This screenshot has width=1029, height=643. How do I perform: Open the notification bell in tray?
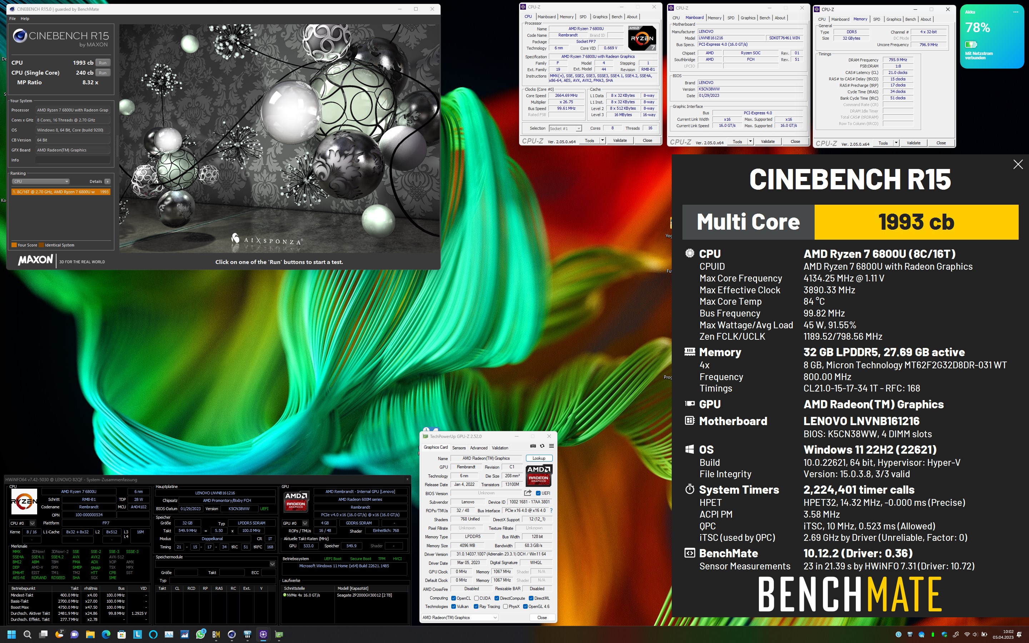[1019, 634]
